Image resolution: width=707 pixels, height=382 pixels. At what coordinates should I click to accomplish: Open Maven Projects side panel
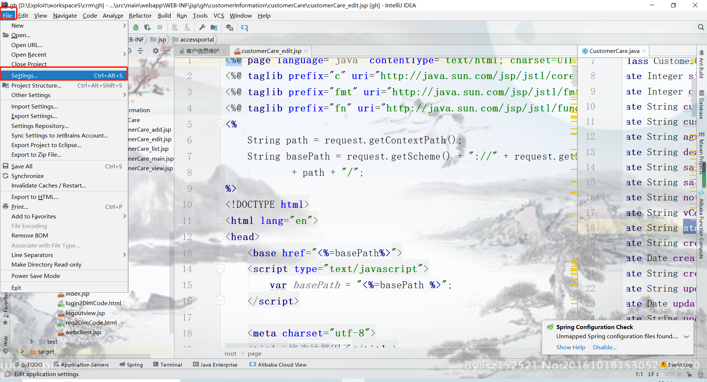tap(701, 153)
